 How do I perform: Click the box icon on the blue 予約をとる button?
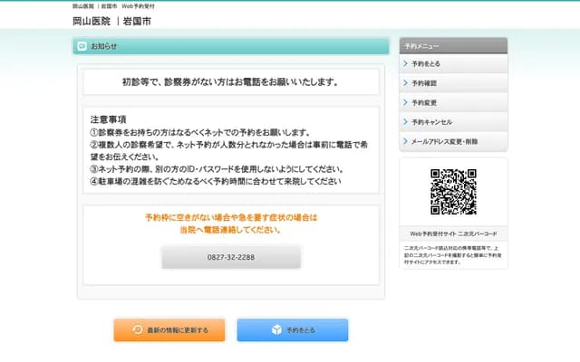(276, 329)
